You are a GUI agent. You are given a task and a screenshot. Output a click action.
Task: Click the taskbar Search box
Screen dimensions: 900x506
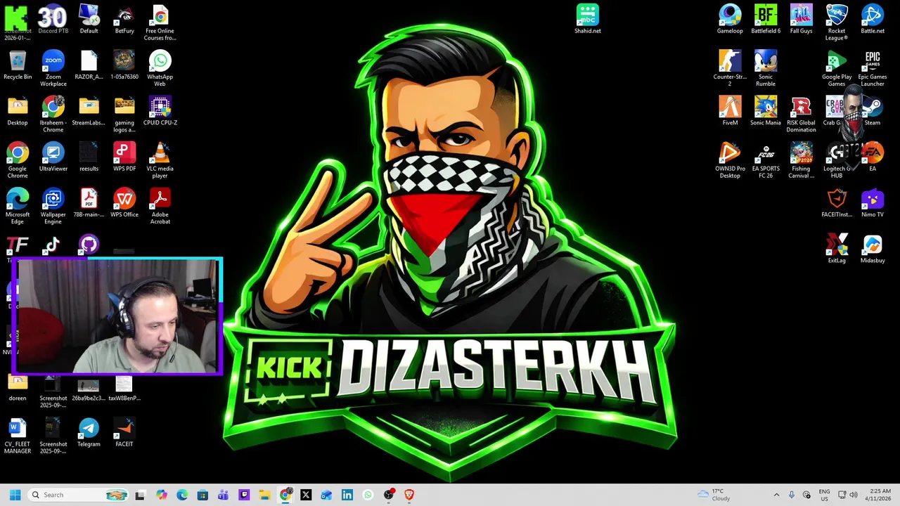pos(78,495)
